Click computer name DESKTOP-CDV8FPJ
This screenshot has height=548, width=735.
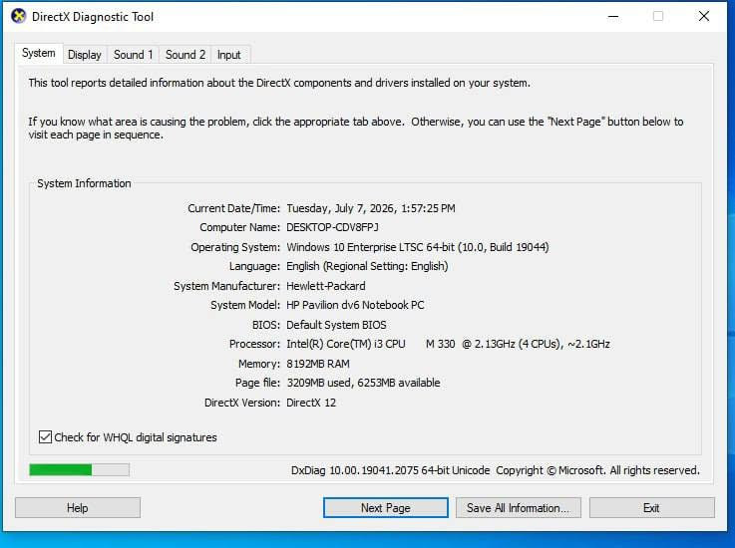pyautogui.click(x=332, y=227)
